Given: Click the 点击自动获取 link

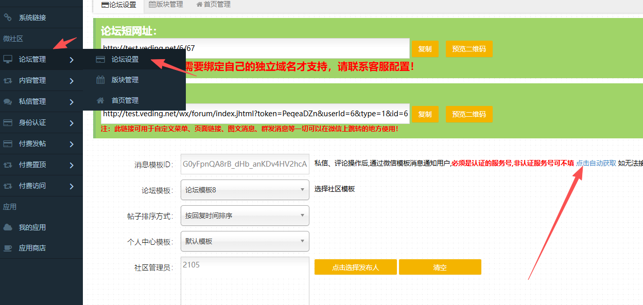Looking at the screenshot, I should click(x=596, y=163).
